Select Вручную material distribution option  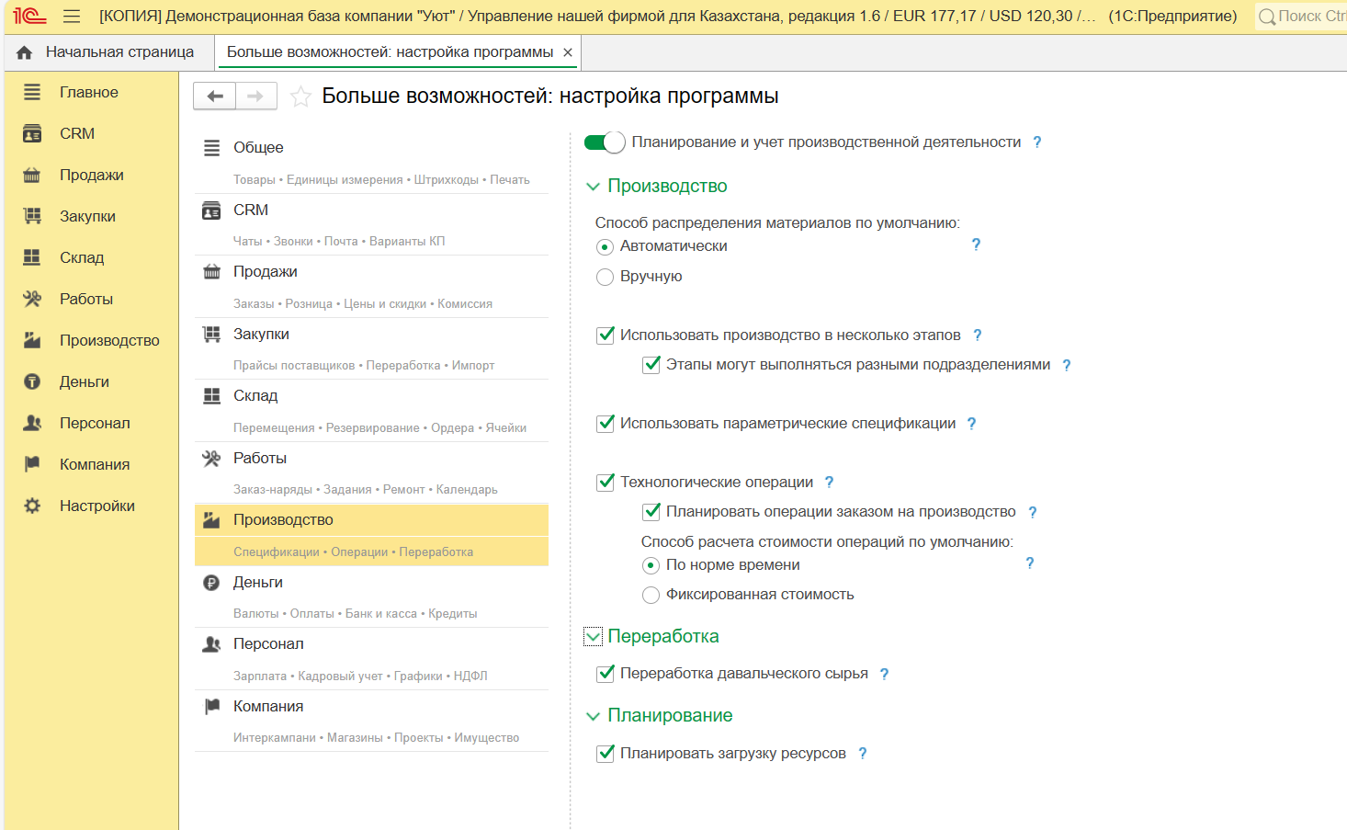[x=605, y=277]
